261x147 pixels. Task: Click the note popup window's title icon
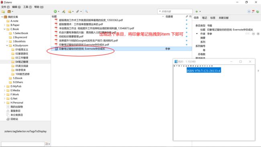pyautogui.click(x=176, y=61)
